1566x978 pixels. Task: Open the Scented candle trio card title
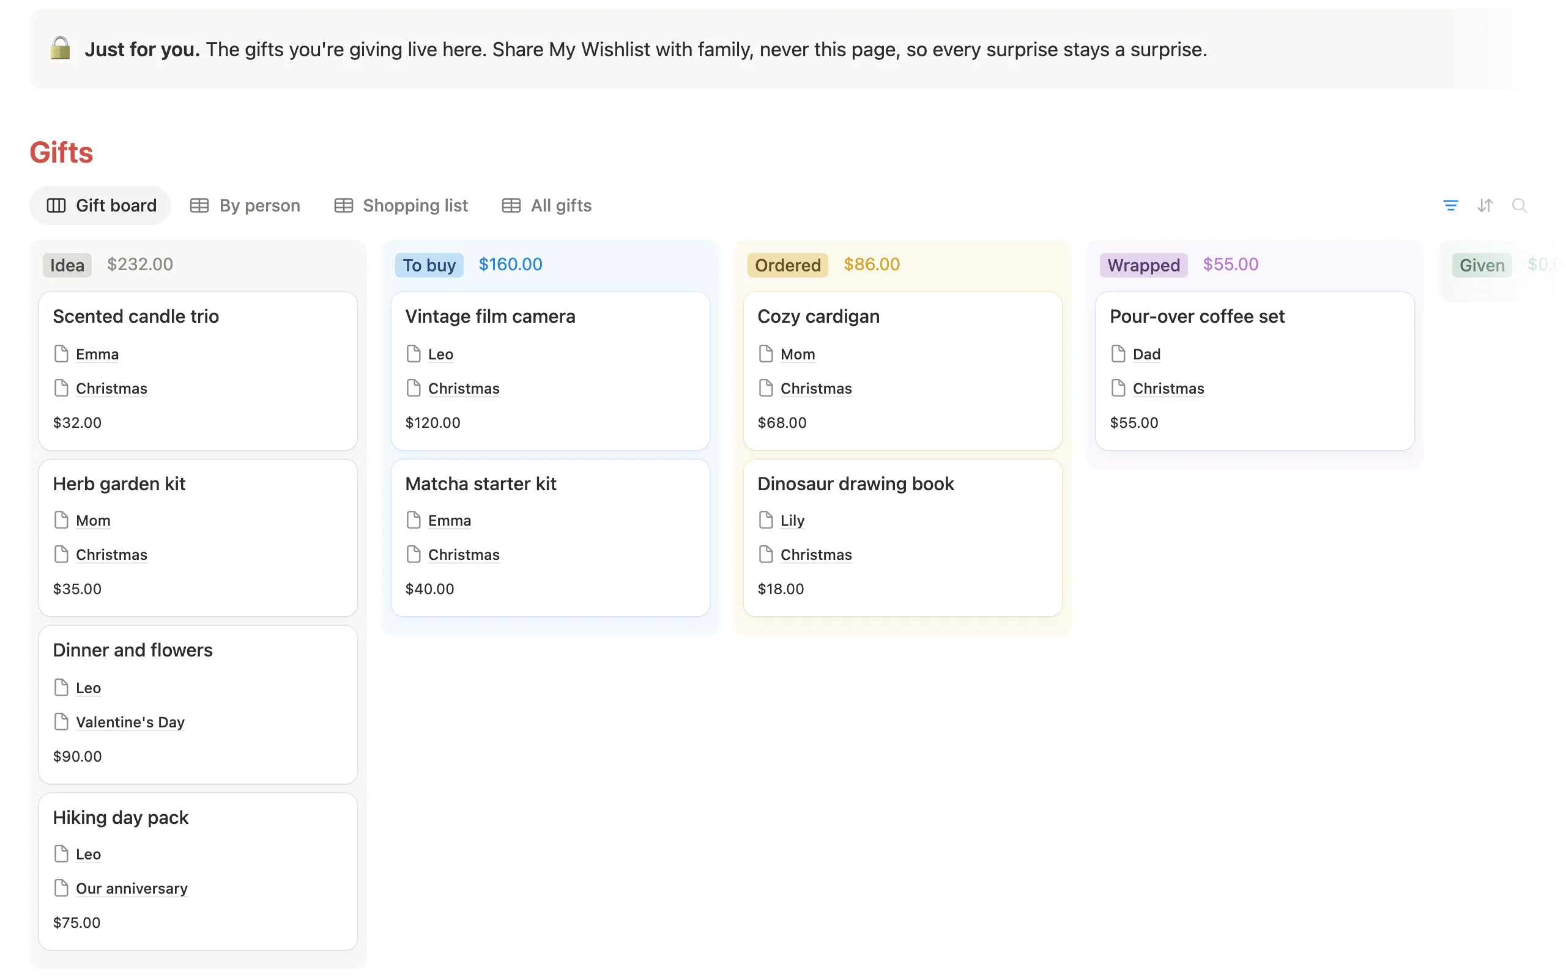[x=136, y=316]
